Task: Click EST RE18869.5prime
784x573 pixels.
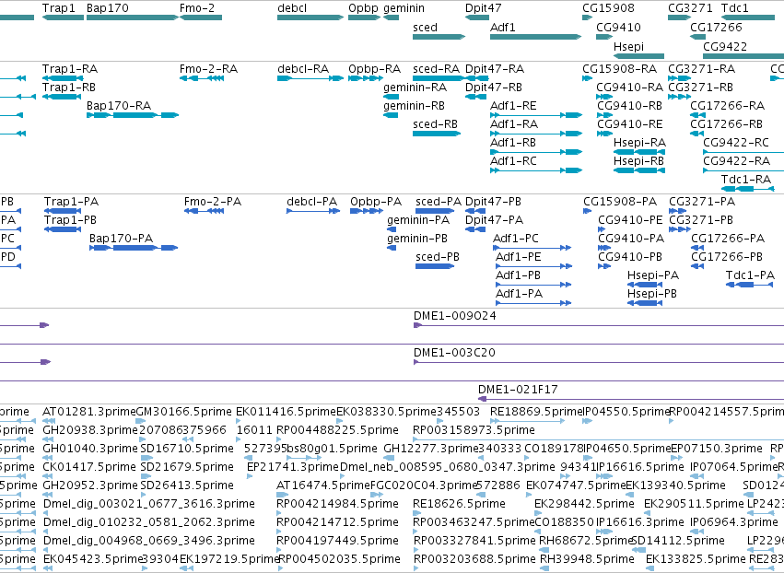Action: point(536,412)
